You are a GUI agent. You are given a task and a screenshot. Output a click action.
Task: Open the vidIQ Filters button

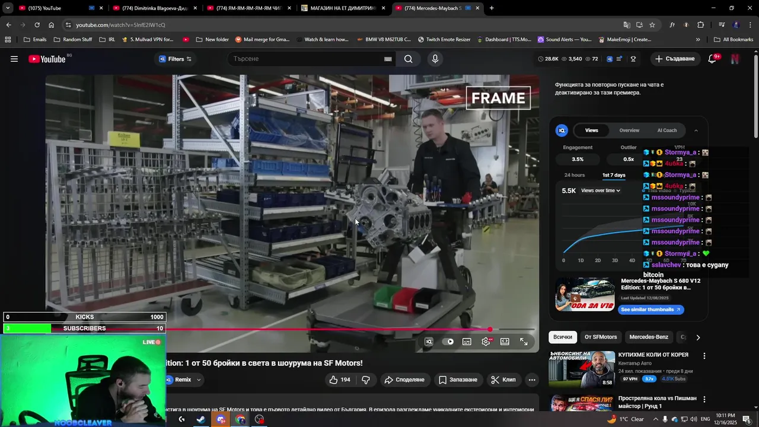tap(176, 59)
